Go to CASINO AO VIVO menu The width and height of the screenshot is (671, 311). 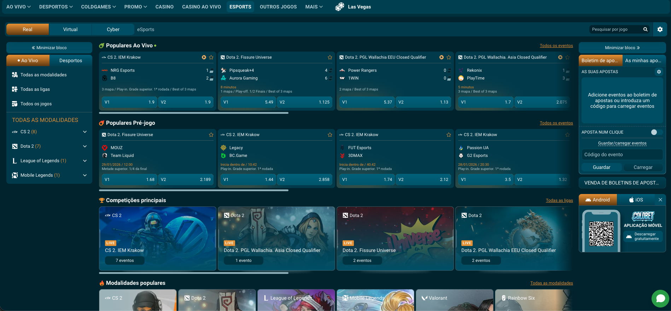coord(202,7)
